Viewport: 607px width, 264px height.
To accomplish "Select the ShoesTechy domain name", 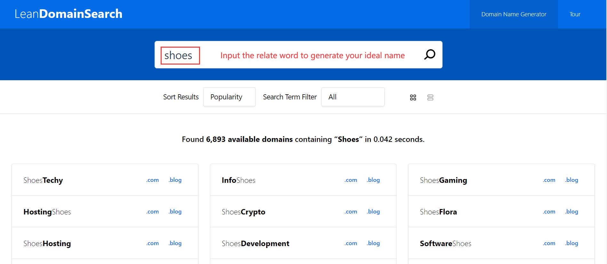I will (43, 180).
